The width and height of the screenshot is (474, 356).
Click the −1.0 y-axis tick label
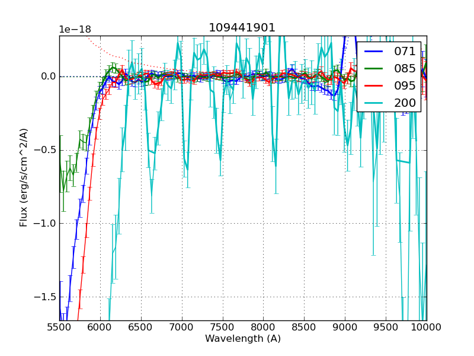point(45,224)
